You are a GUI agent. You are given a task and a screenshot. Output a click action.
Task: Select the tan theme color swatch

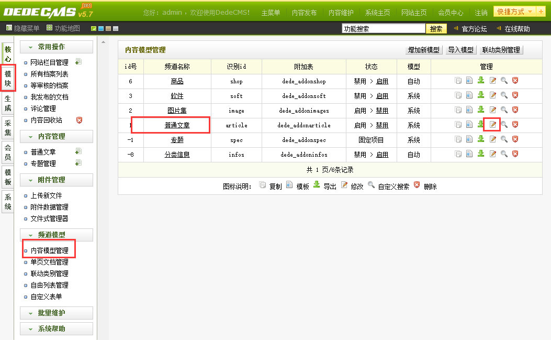(x=108, y=28)
